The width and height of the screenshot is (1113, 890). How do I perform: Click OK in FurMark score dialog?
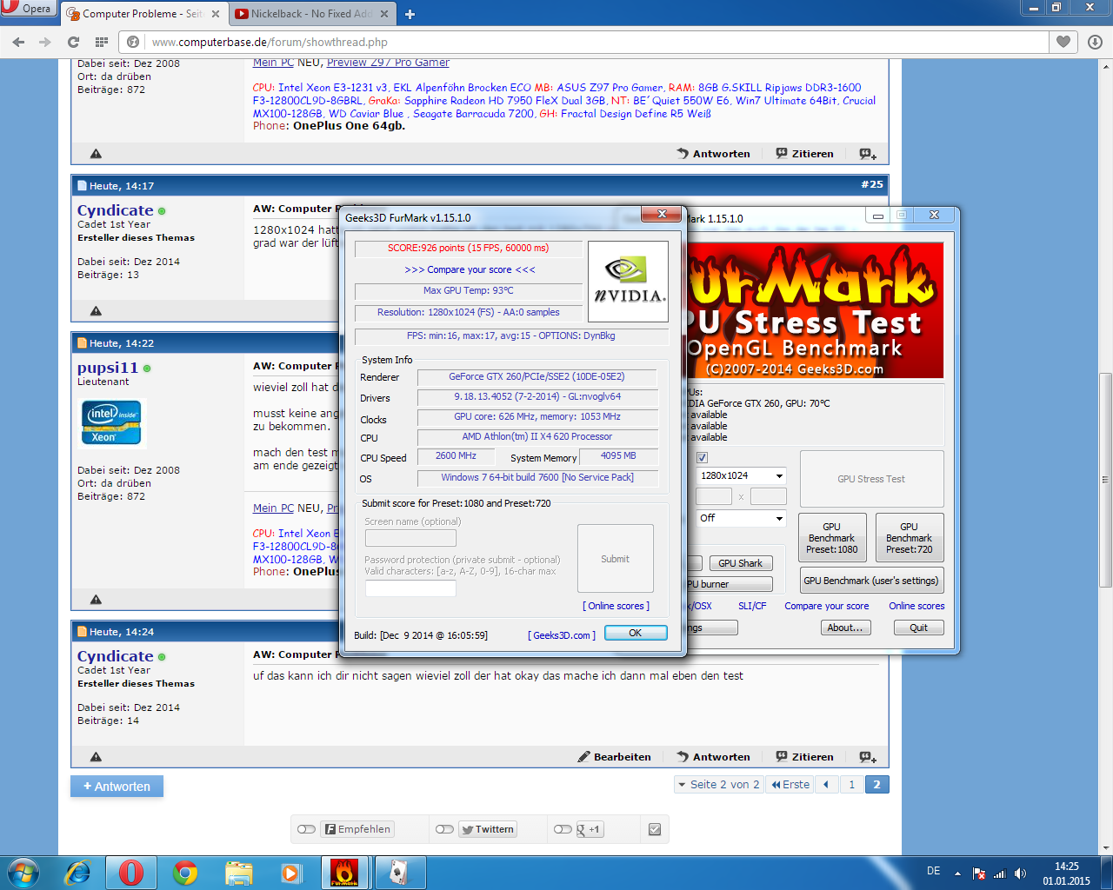636,633
